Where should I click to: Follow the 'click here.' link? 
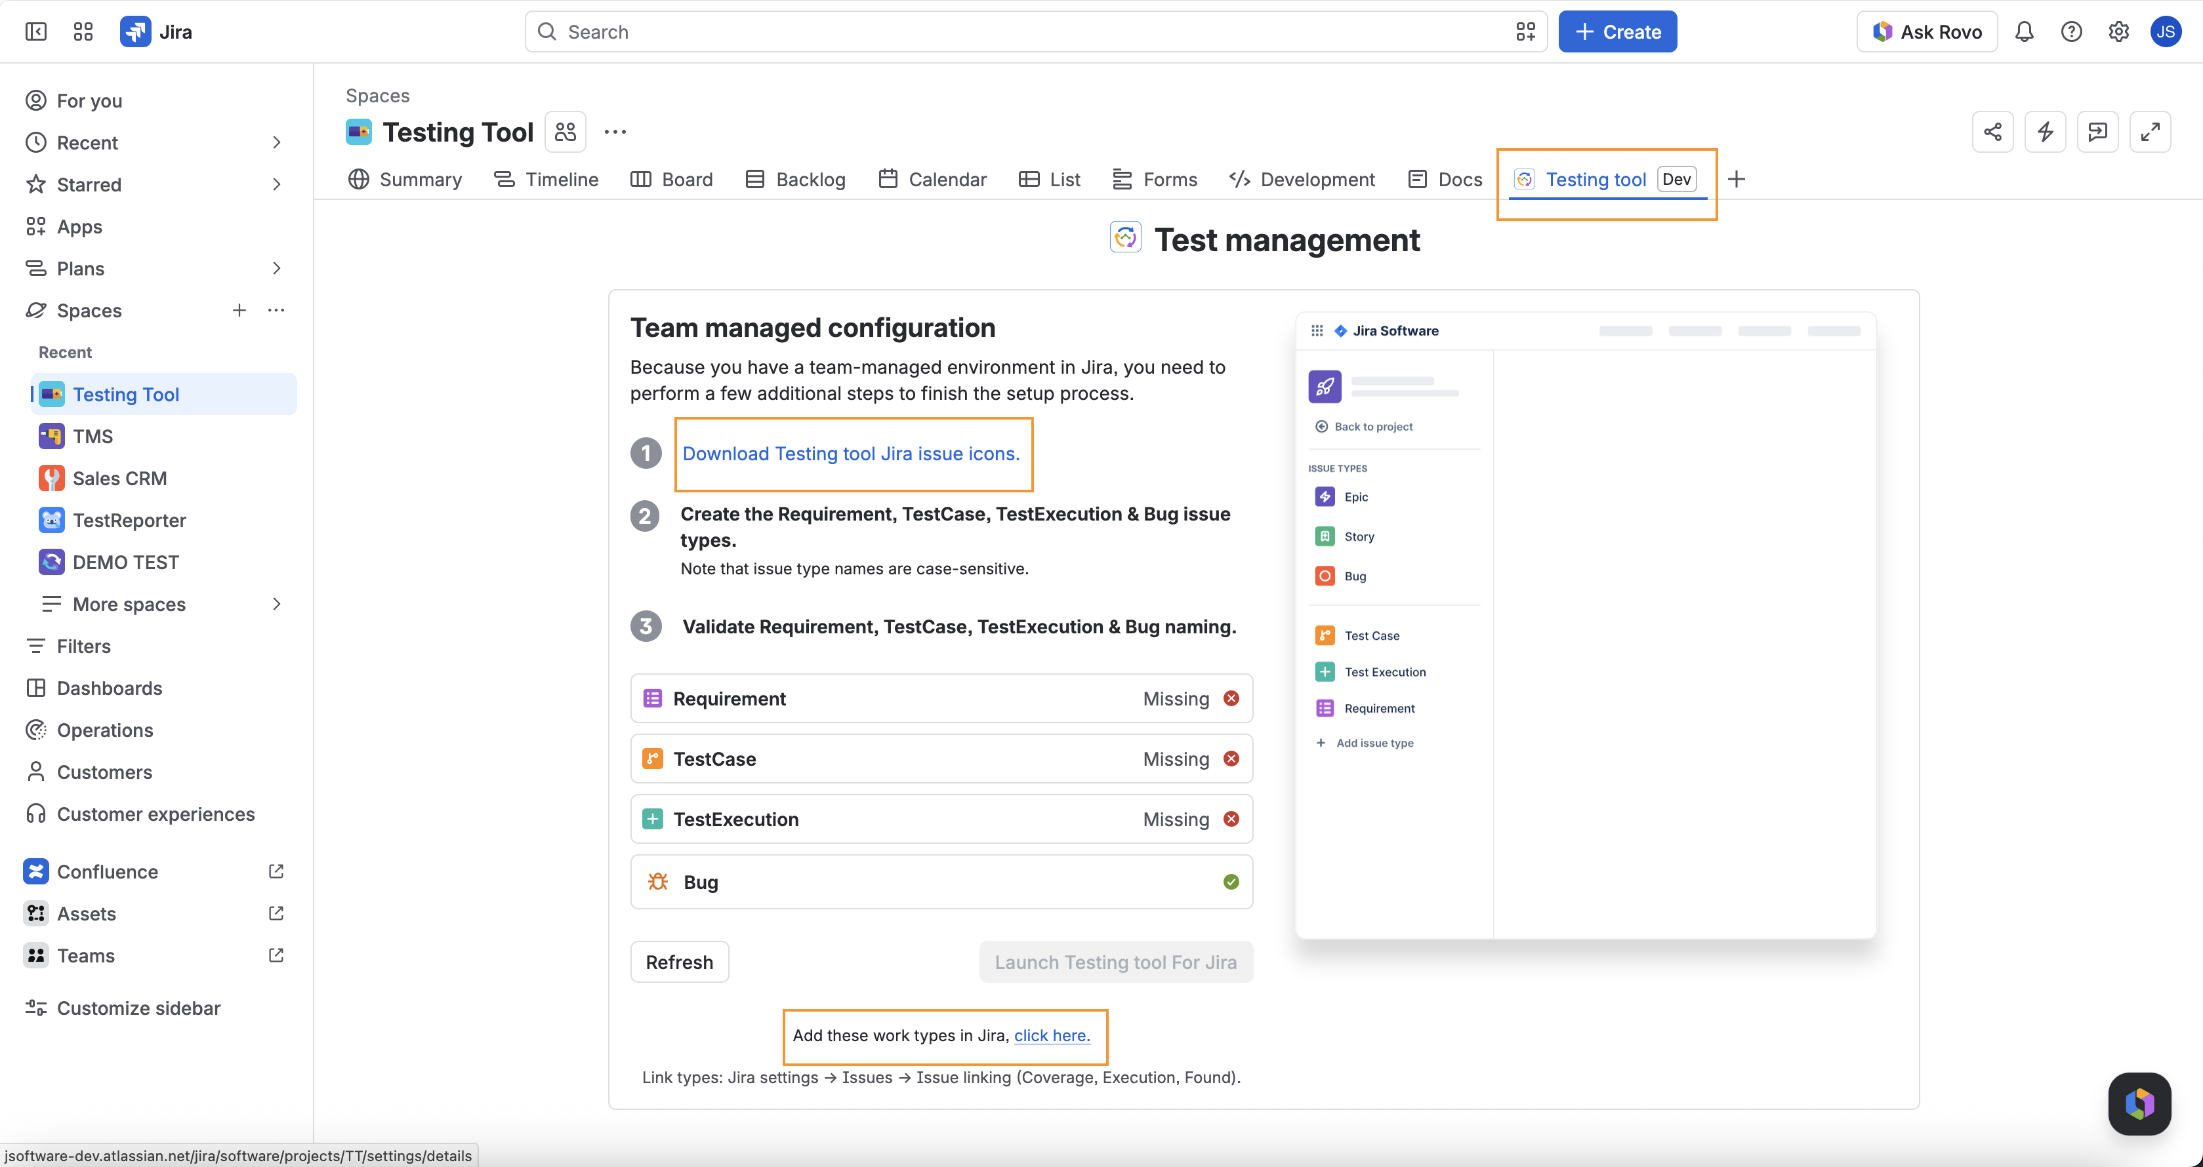pyautogui.click(x=1051, y=1035)
